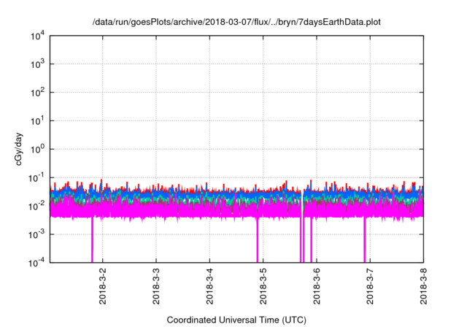
Task: Click the 10^-3 y-axis tick label
Action: pos(37,234)
